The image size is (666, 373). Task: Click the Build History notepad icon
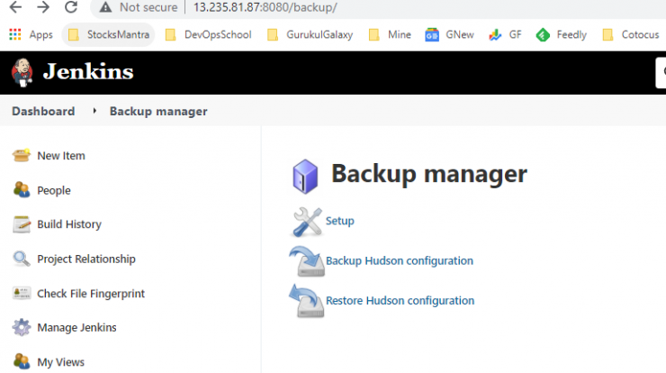tap(22, 224)
